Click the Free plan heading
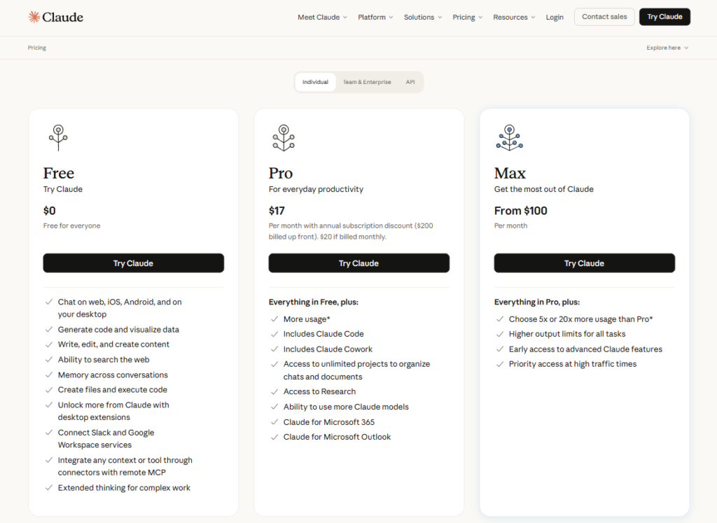Viewport: 717px width, 523px height. [x=59, y=173]
